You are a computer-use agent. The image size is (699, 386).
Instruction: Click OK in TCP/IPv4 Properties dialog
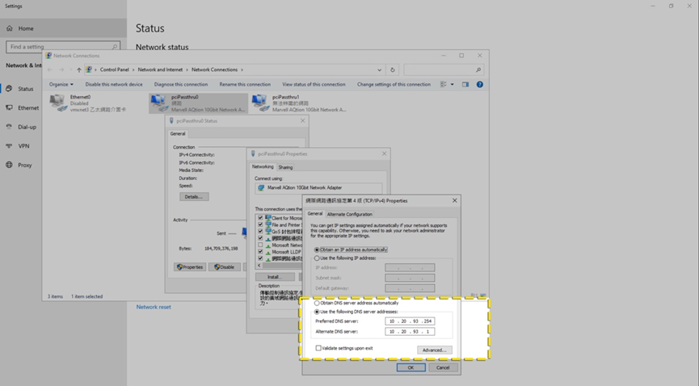[411, 367]
